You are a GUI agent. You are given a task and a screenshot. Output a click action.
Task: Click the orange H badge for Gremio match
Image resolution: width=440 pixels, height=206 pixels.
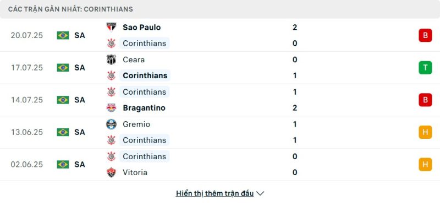pos(425,132)
